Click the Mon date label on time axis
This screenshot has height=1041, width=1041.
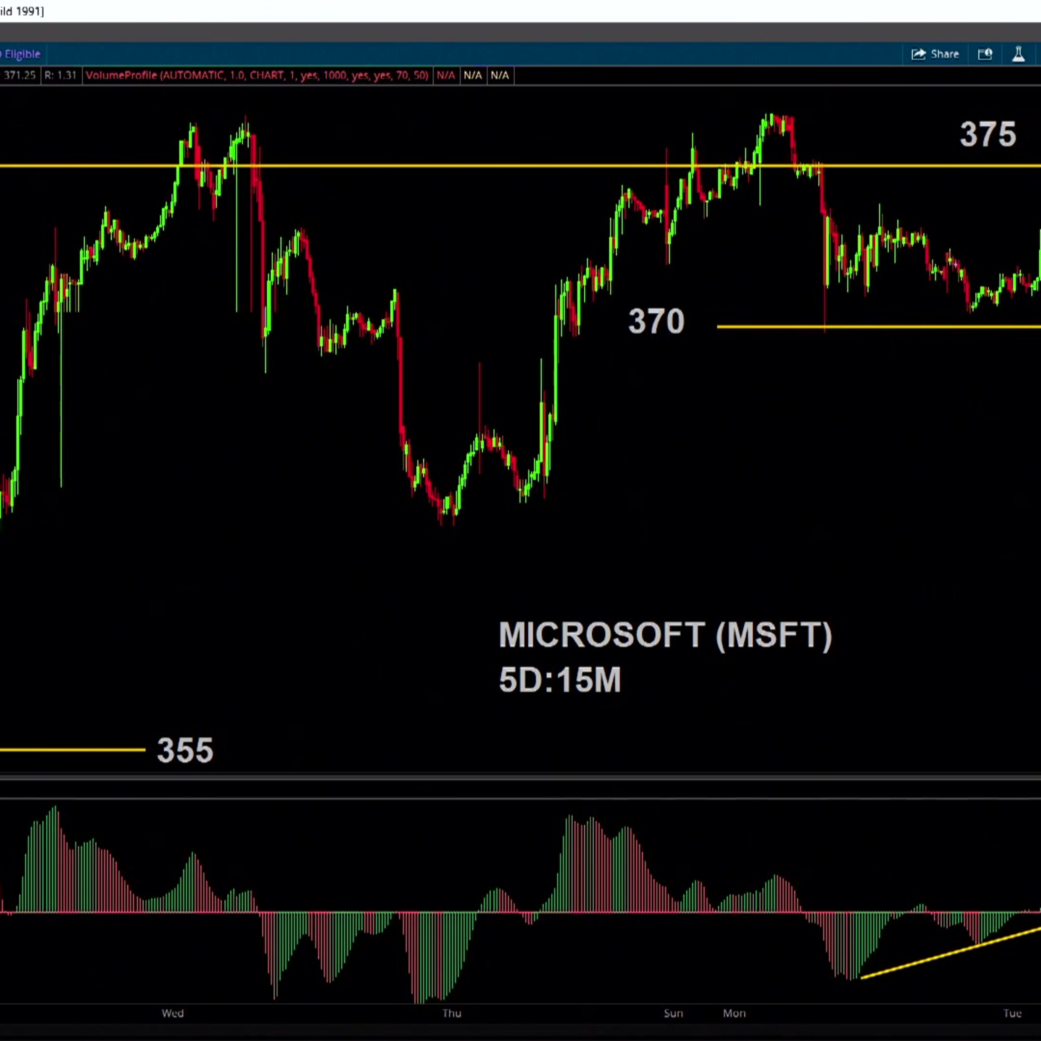(x=734, y=1014)
